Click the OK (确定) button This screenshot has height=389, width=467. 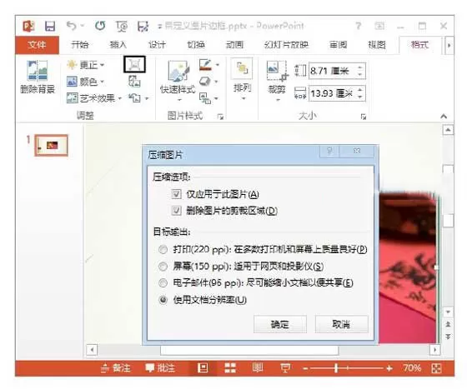pyautogui.click(x=280, y=324)
